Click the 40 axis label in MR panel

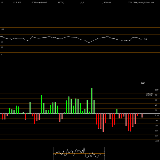pyautogui.click(x=156, y=105)
